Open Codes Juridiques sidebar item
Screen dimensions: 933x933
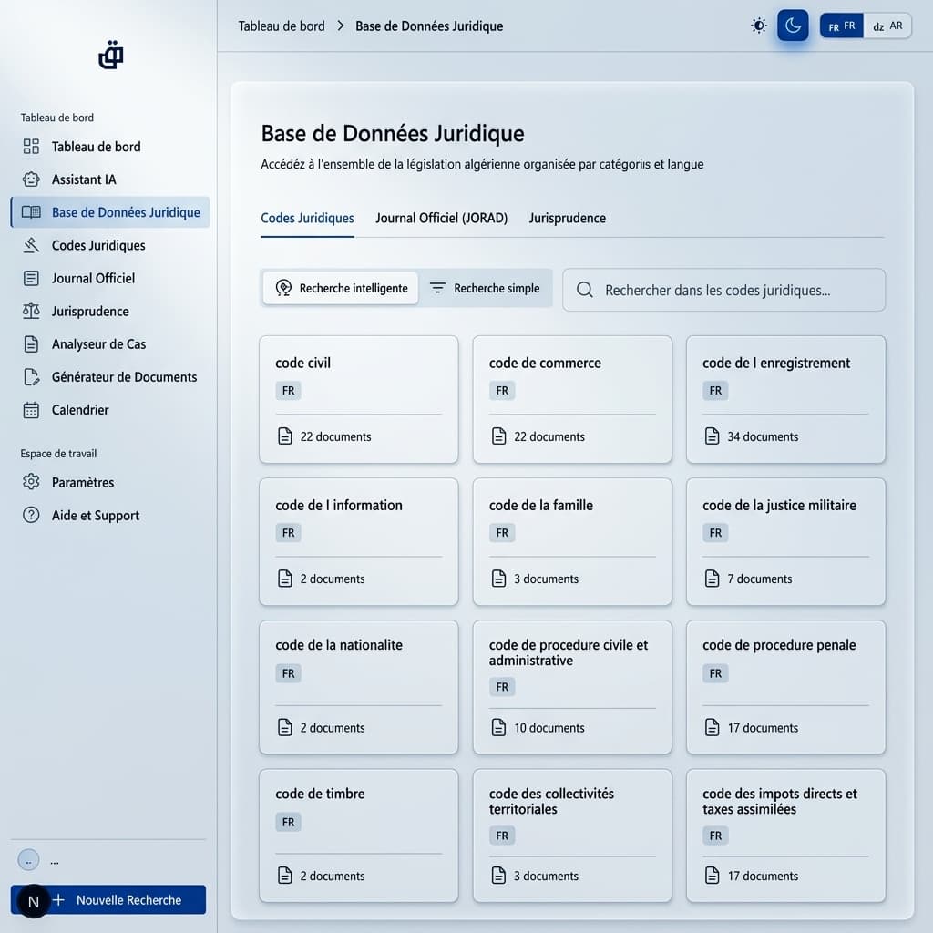pos(110,245)
